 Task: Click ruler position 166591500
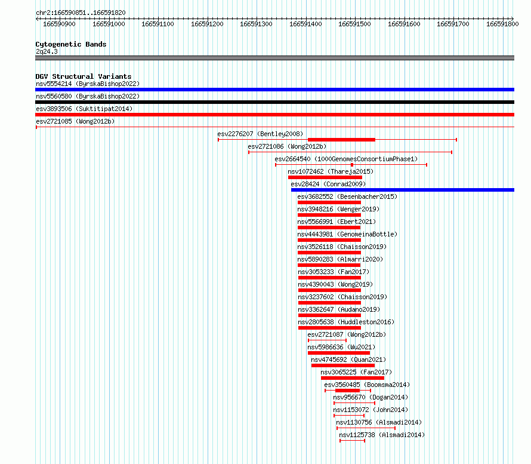(355, 24)
